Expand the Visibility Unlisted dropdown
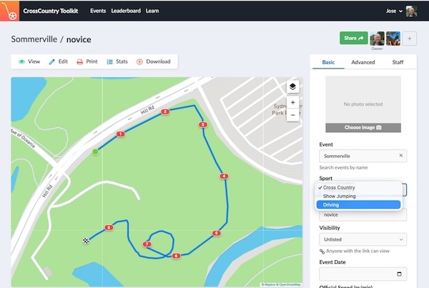Screen dimensions: 429x288 (x=363, y=239)
